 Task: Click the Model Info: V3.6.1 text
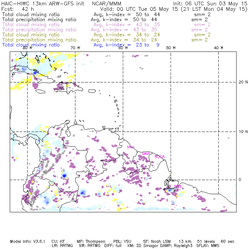(x=28, y=242)
